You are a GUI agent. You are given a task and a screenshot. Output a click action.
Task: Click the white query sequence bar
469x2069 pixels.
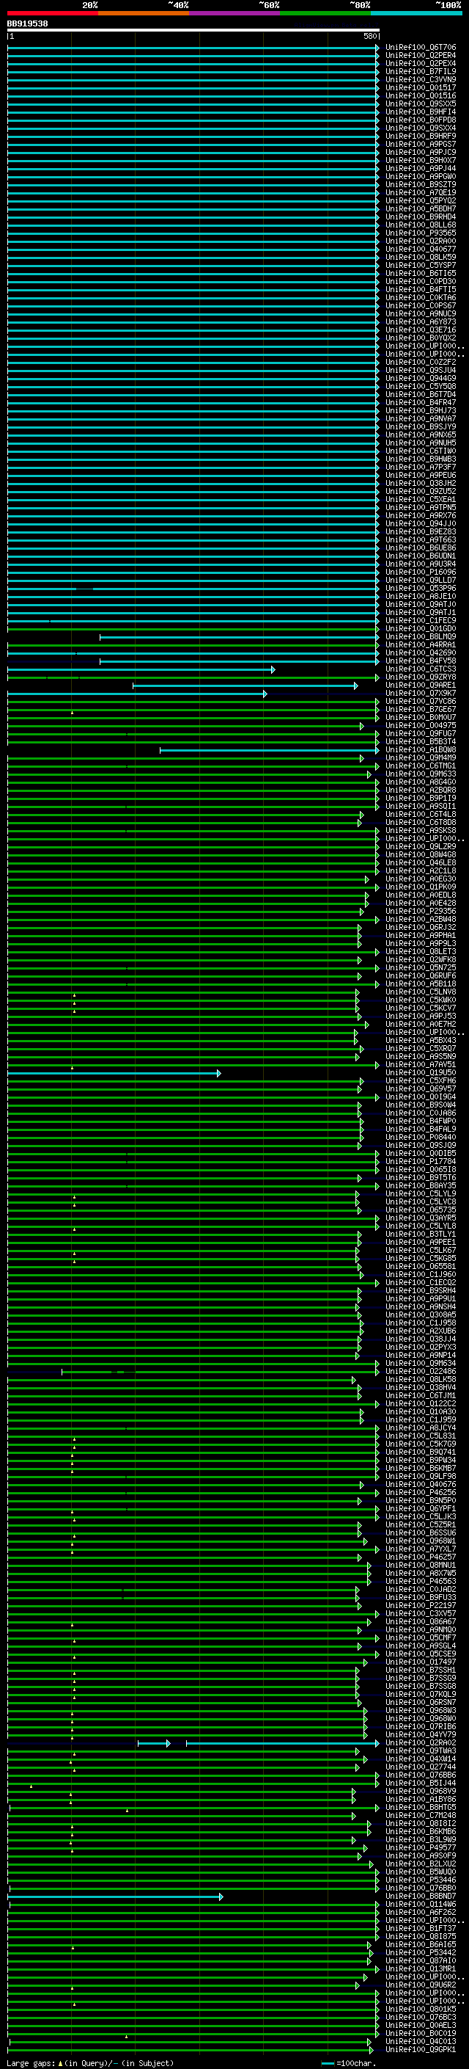(193, 31)
